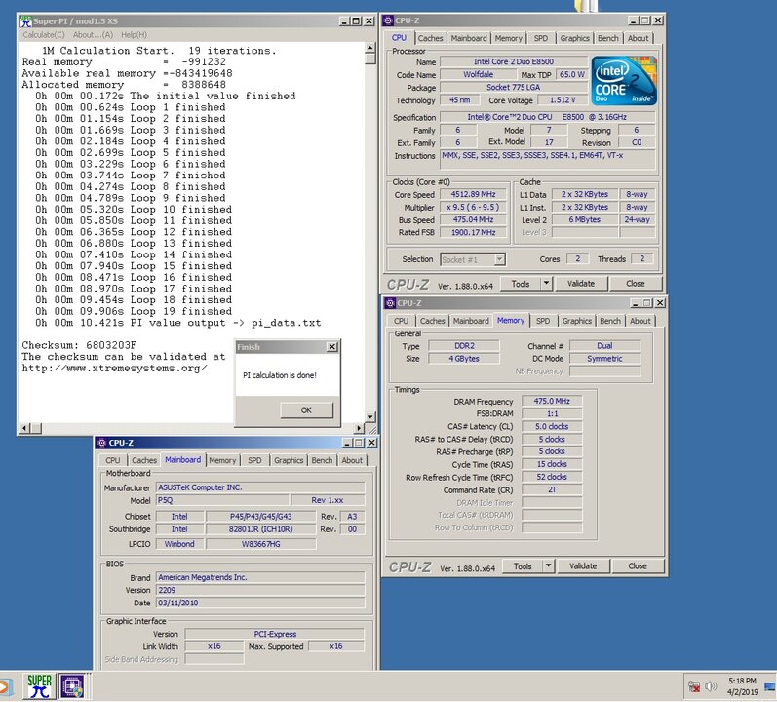Click Super PI vertical scrollbar down arrow
Viewport: 777px width, 702px height.
pyautogui.click(x=369, y=416)
